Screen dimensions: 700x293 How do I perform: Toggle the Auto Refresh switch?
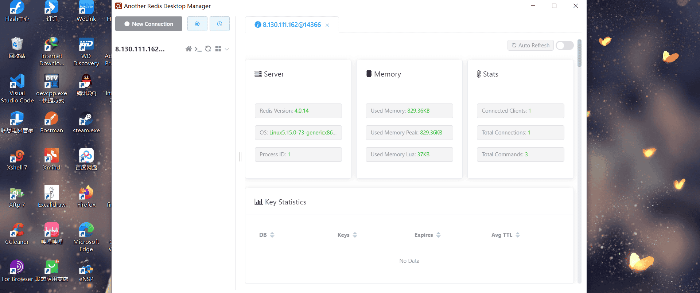[564, 45]
